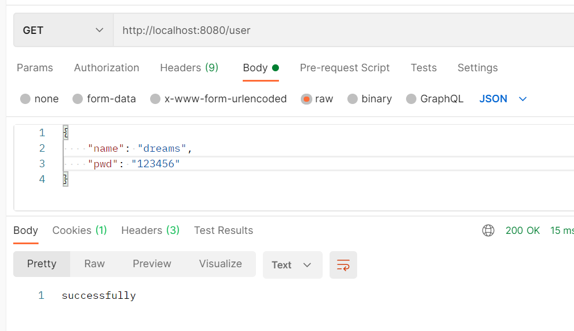
Task: Select the raw body radio button
Action: coord(307,99)
